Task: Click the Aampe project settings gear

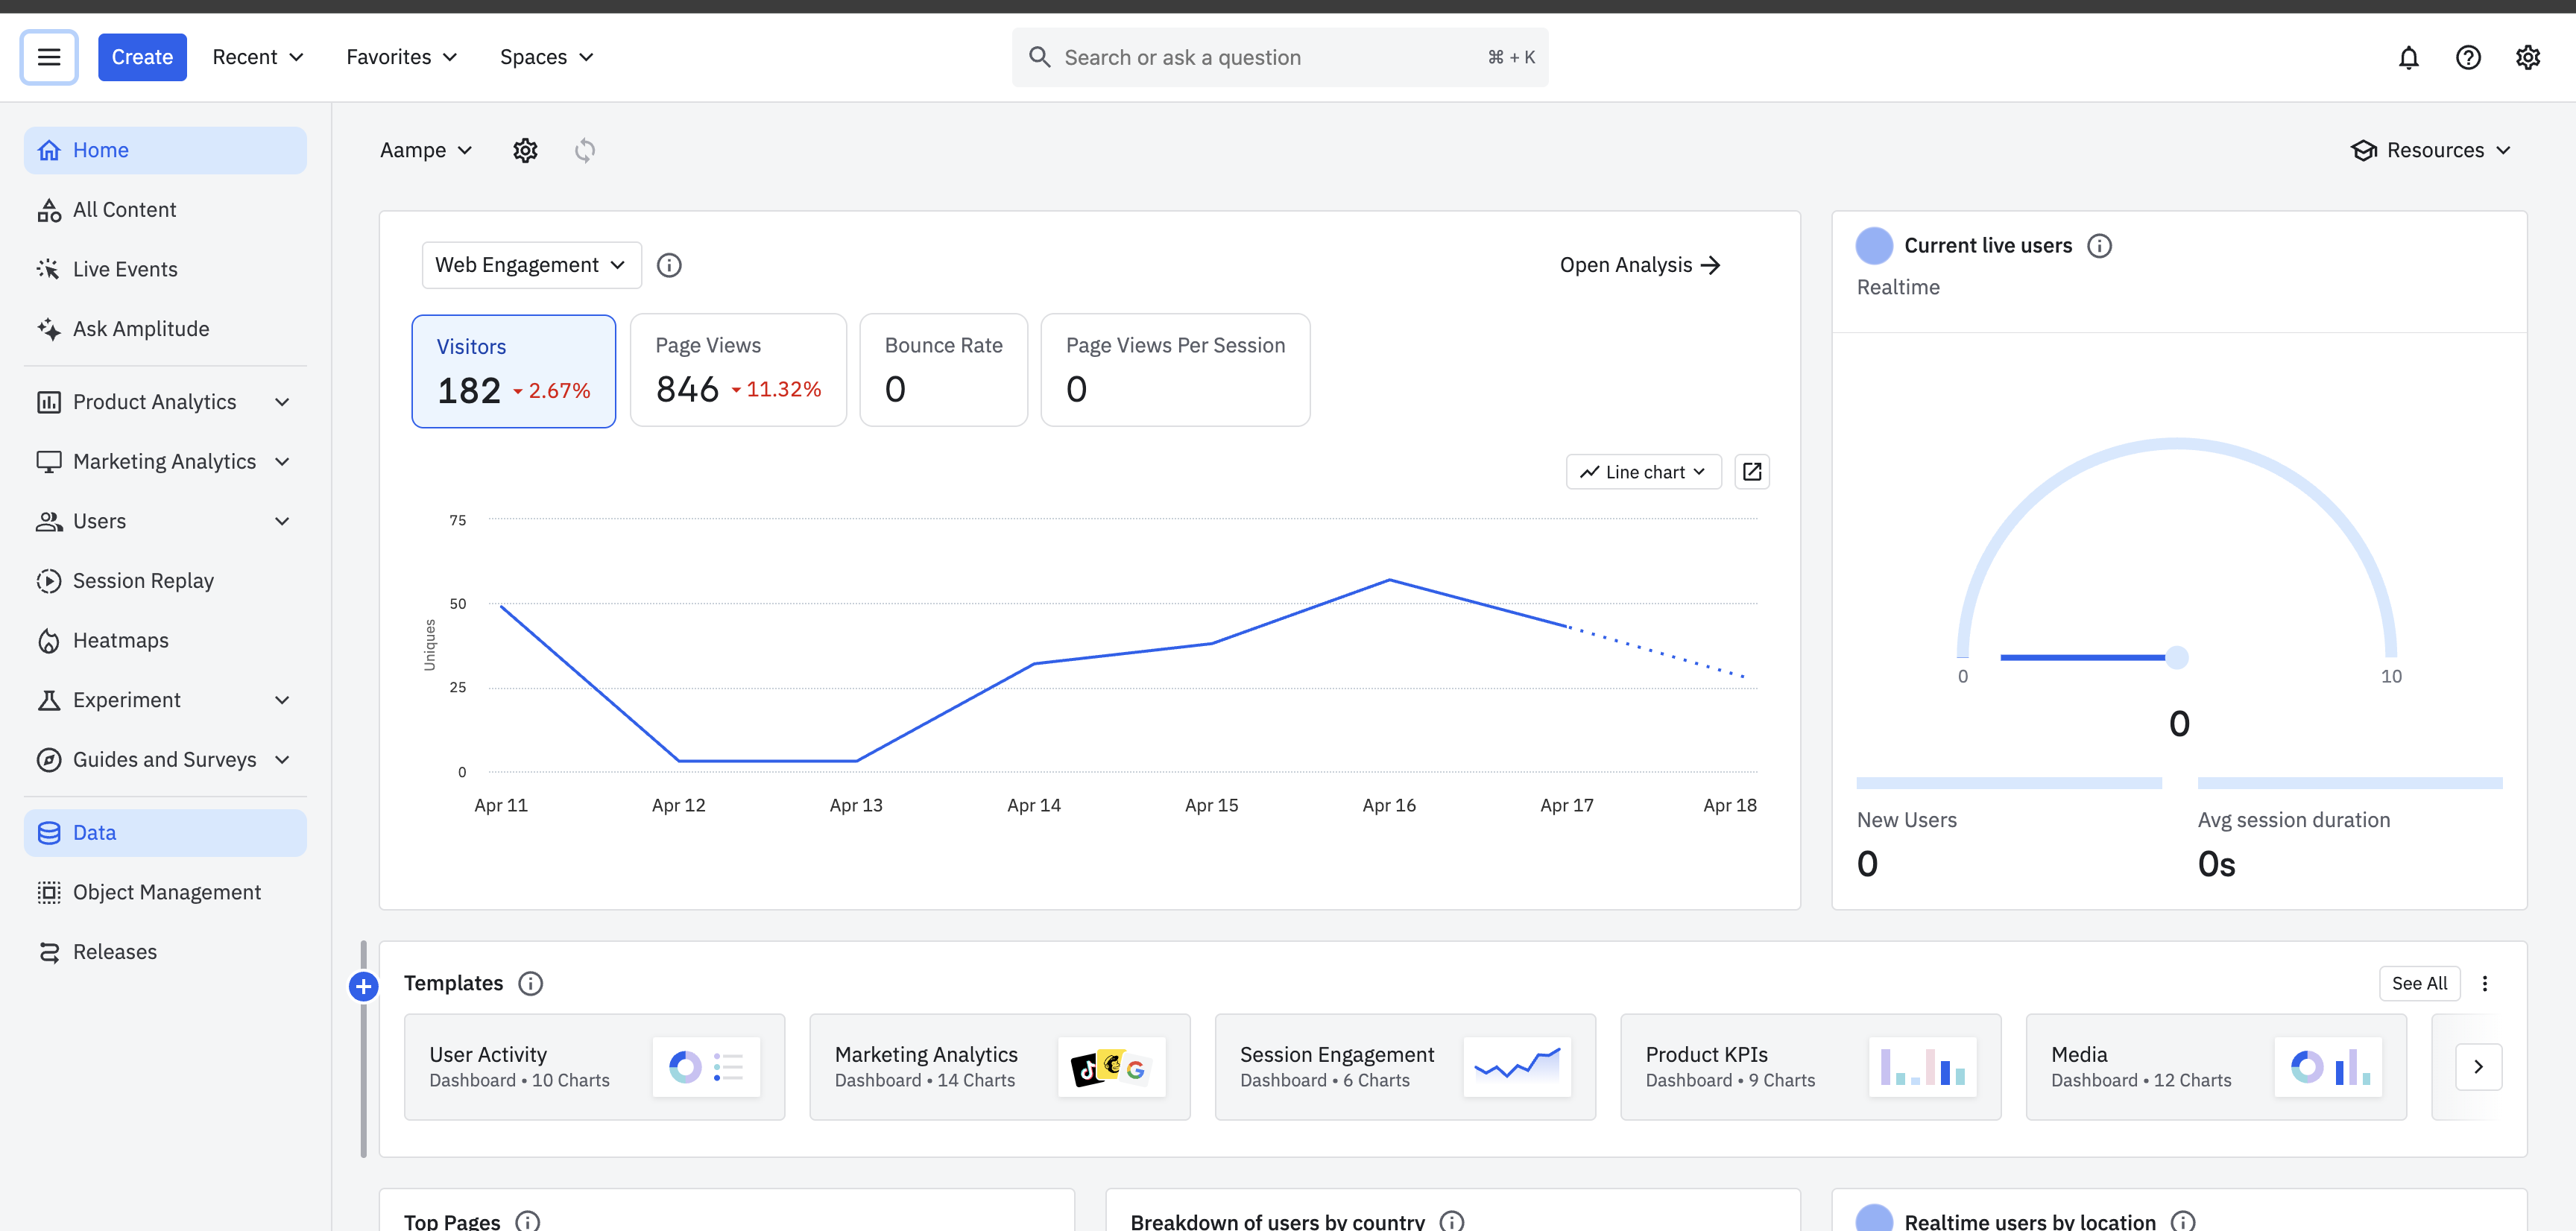Action: coord(525,150)
